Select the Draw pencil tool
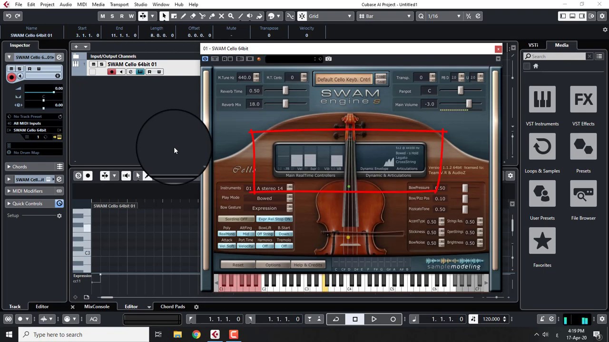 pyautogui.click(x=183, y=16)
